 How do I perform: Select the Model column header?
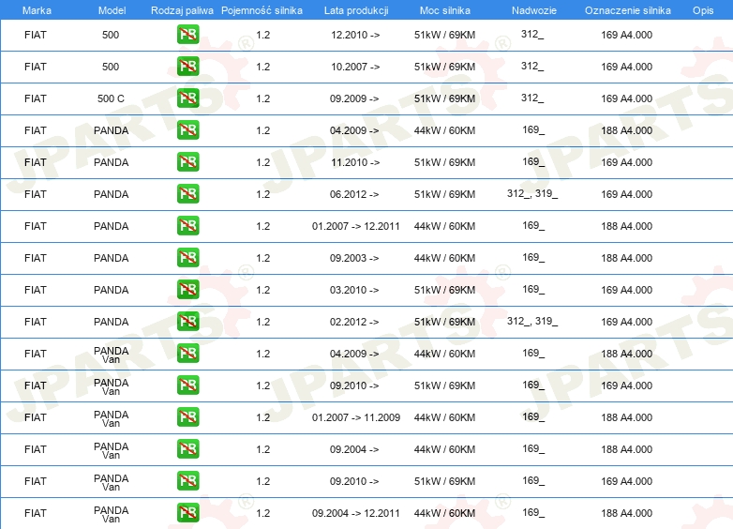click(x=112, y=10)
